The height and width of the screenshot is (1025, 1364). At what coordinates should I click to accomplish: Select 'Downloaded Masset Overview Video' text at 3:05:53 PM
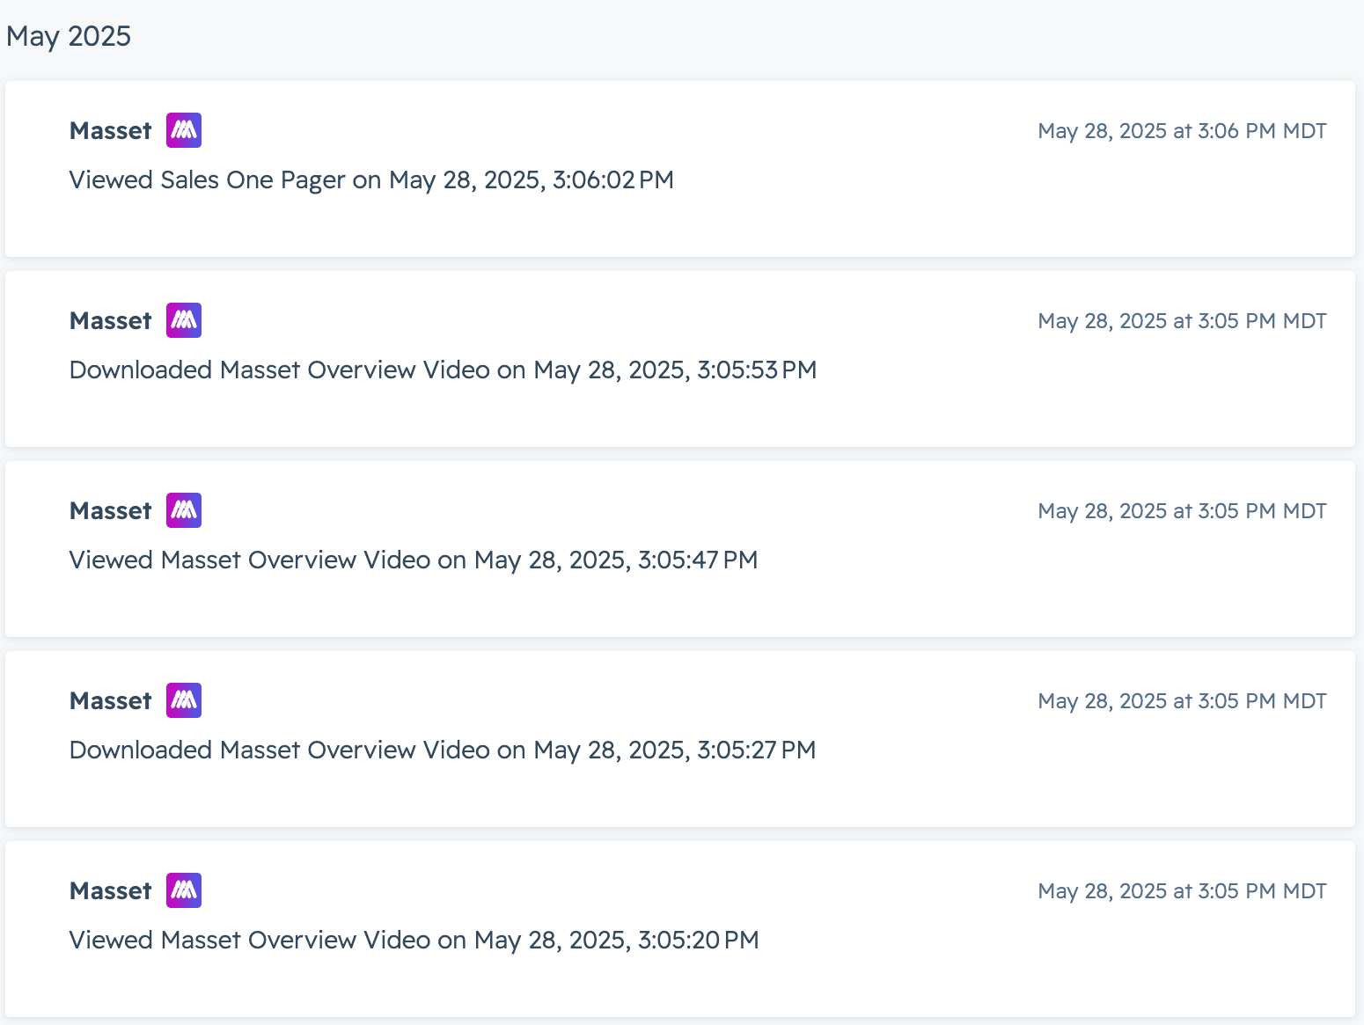(280, 370)
